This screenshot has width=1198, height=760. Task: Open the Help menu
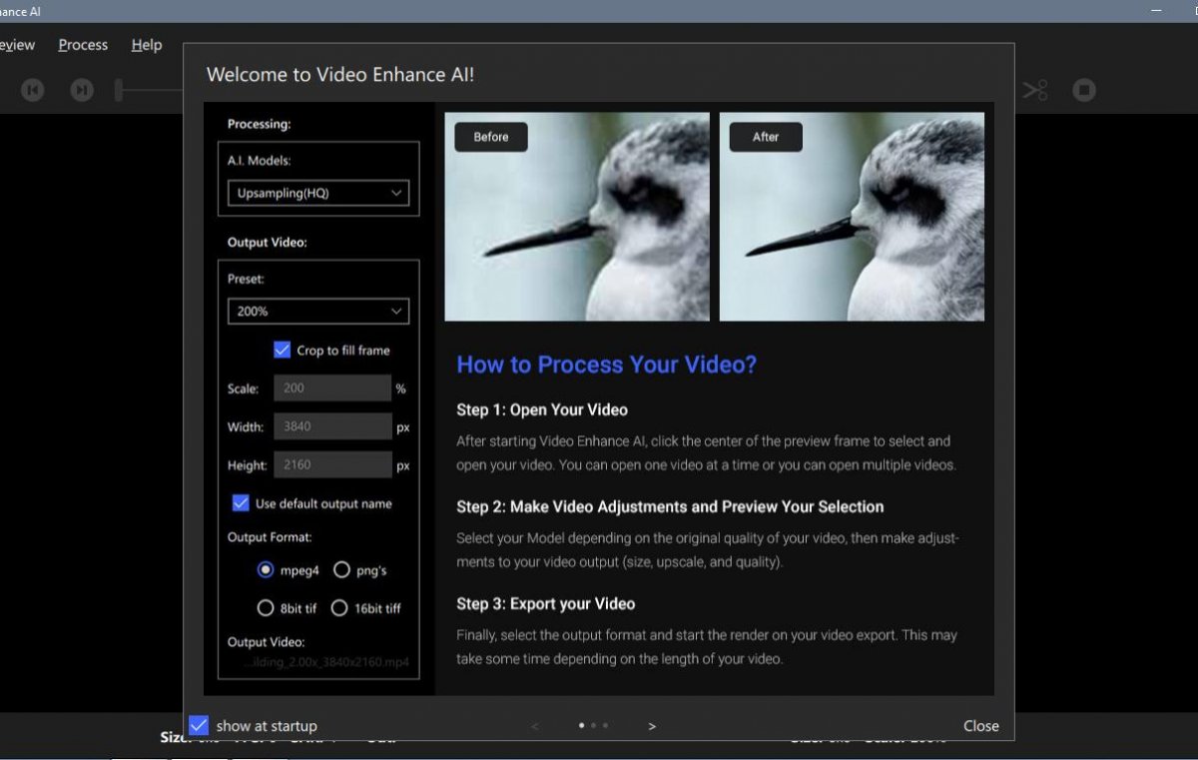coord(147,45)
